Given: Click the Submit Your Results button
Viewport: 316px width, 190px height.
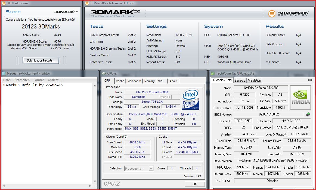Looking at the screenshot, I should coord(41,60).
